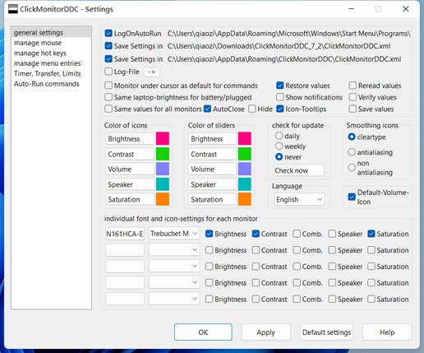Viewport: 424px width, 353px height.
Task: Uncheck the LogOnAutoRun checkbox
Action: pyautogui.click(x=108, y=34)
